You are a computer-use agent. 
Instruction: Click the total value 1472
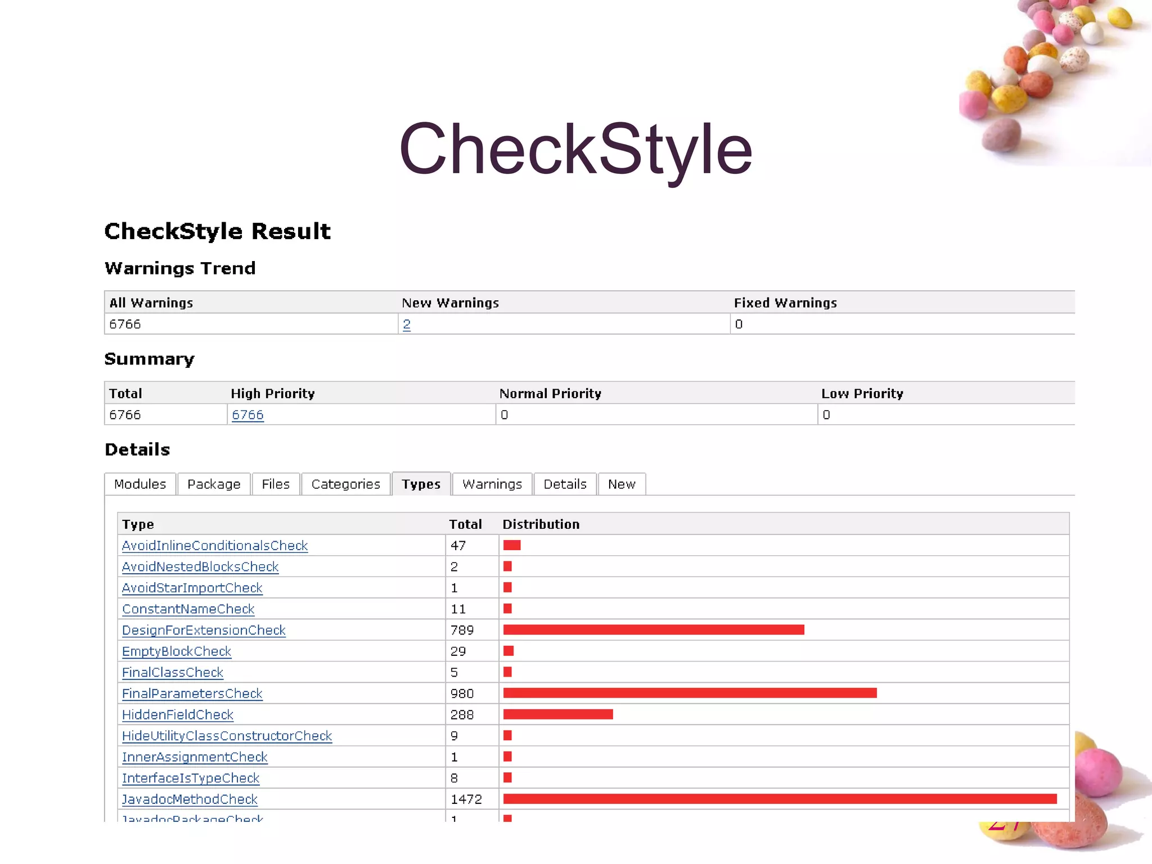tap(466, 799)
